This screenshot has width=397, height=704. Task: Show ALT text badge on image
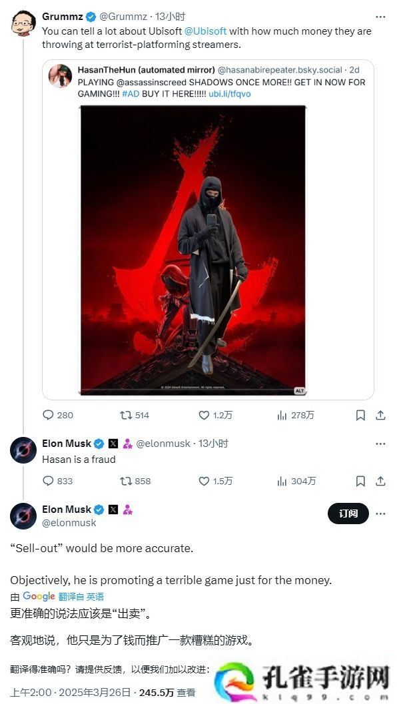299,390
